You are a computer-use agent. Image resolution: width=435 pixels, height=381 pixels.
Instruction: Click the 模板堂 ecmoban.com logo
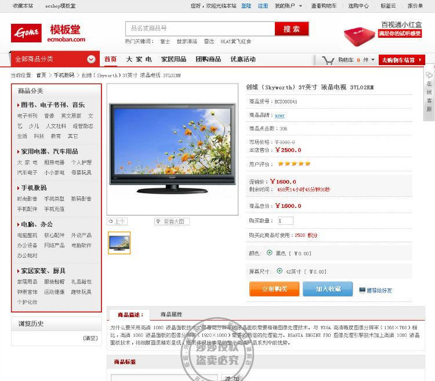tap(66, 33)
